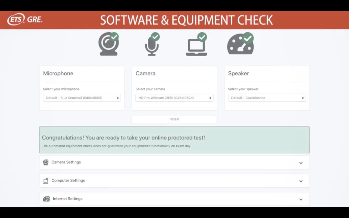
Task: Open the Select your camera dropdown
Action: (174, 98)
